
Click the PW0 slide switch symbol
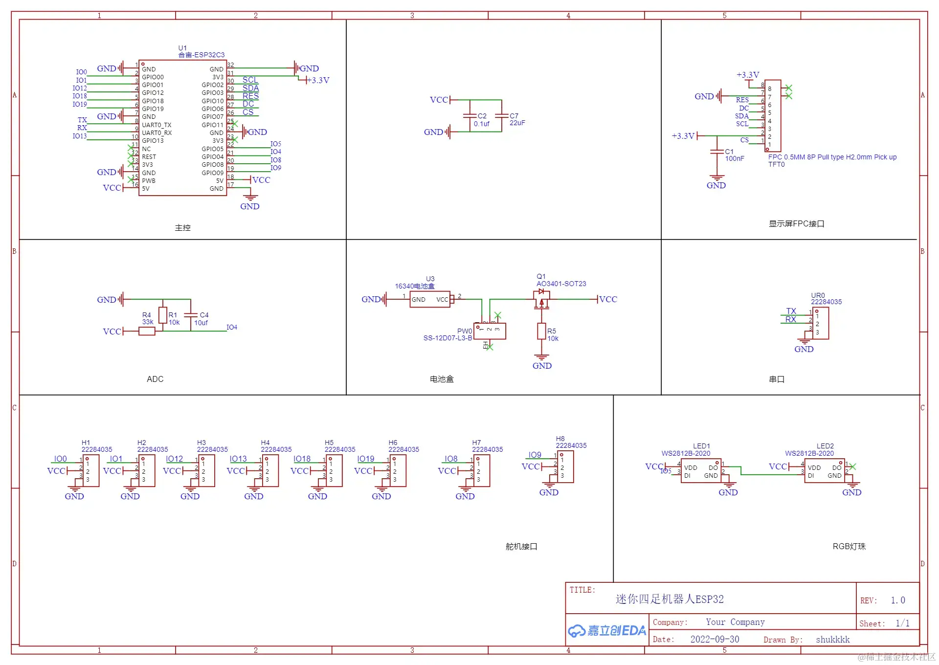(x=490, y=331)
